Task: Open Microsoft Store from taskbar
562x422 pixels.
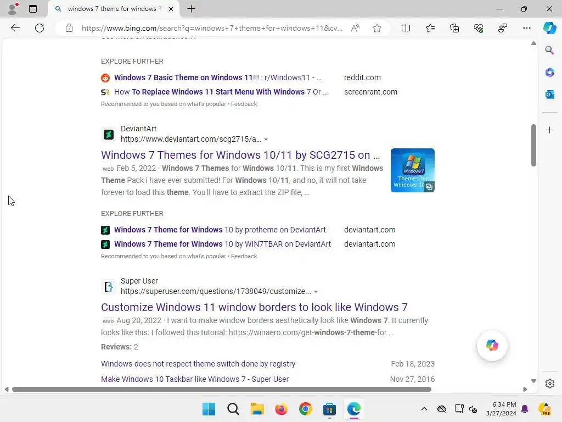Action: click(x=329, y=409)
